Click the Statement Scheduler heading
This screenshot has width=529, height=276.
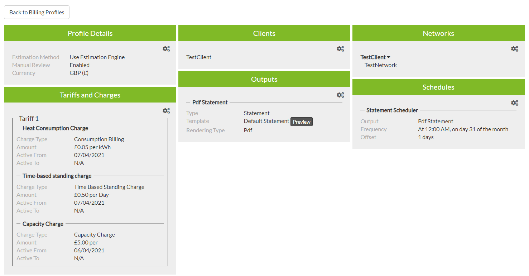click(x=392, y=110)
